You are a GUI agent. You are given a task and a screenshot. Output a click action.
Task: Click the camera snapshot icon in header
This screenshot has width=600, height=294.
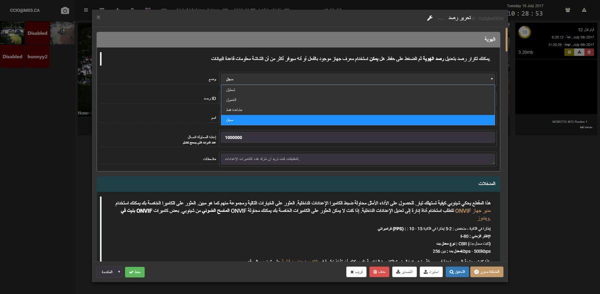click(65, 10)
